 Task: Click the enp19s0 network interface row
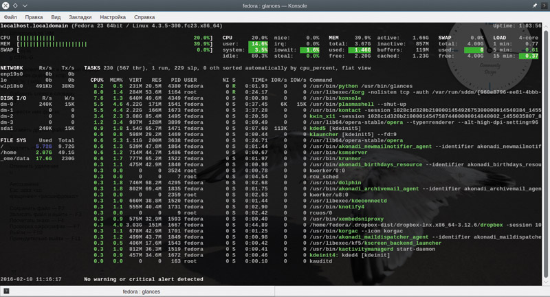point(37,74)
